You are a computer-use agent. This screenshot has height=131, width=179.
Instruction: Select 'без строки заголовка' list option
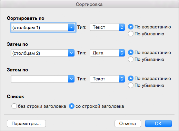pos(14,106)
